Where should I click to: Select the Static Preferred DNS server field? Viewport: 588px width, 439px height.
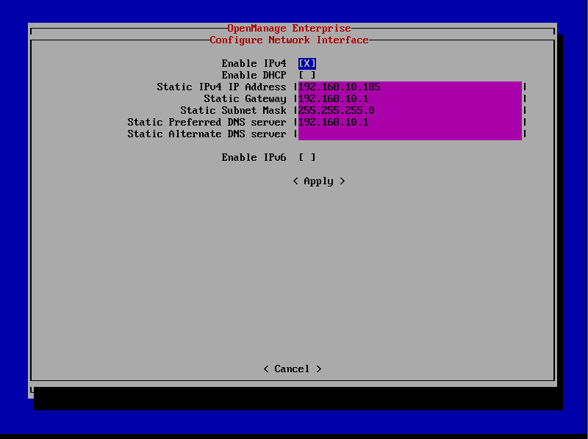point(410,122)
